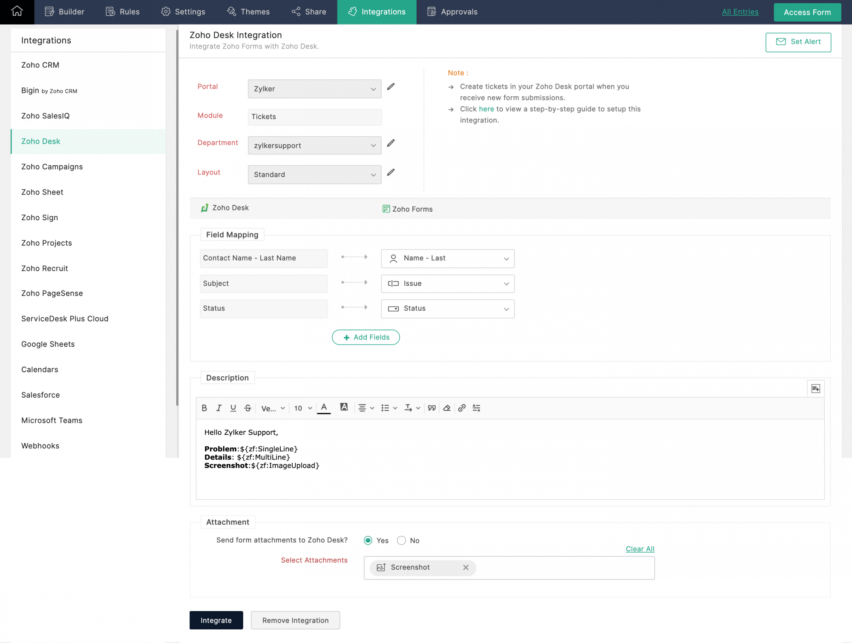Viewport: 852px width, 643px height.
Task: Click the insert field icon above editor
Action: pyautogui.click(x=815, y=388)
